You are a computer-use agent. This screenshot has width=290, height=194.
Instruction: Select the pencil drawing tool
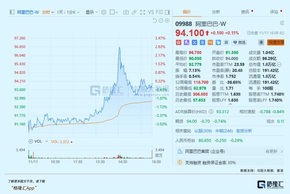pos(134,12)
